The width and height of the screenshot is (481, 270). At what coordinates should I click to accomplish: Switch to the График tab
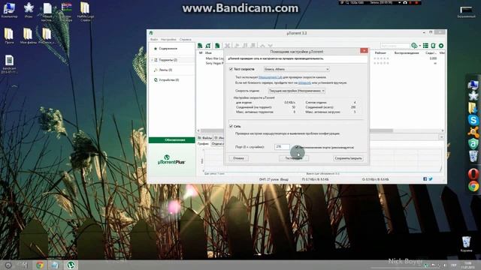click(203, 143)
